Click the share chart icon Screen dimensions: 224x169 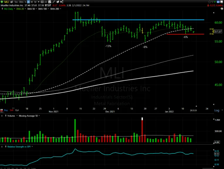tap(62, 2)
